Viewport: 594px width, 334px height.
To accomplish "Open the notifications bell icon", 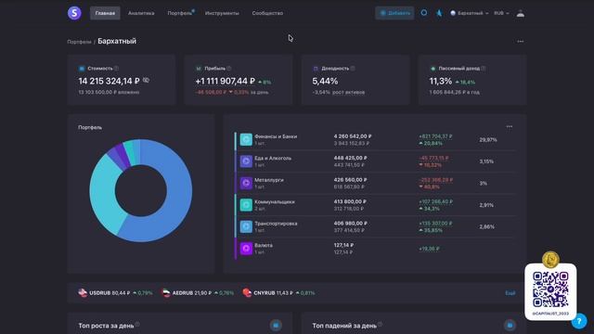I will [x=439, y=13].
